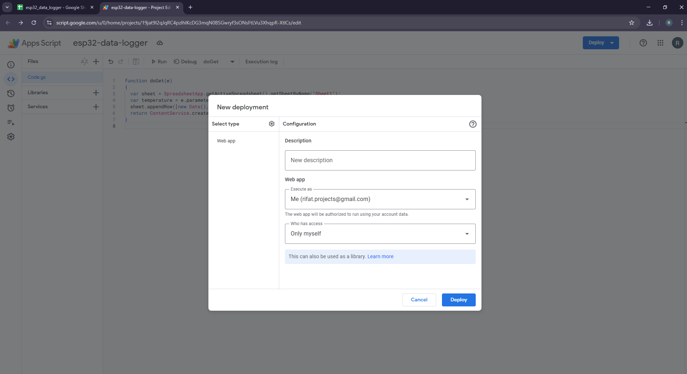Select Code.gs in the Files list
This screenshot has height=374, width=687.
(37, 77)
